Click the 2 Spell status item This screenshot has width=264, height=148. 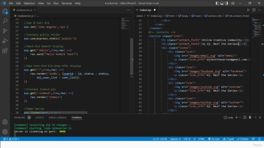(228, 139)
